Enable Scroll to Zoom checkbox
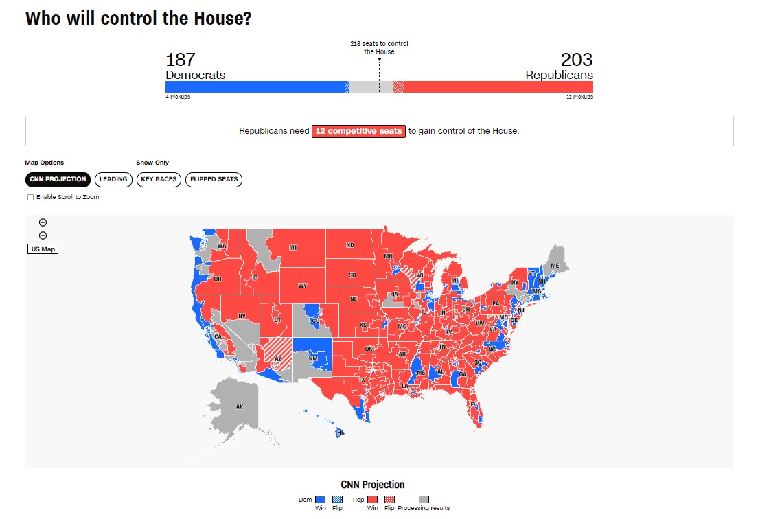Image resolution: width=771 pixels, height=519 pixels. coord(30,198)
